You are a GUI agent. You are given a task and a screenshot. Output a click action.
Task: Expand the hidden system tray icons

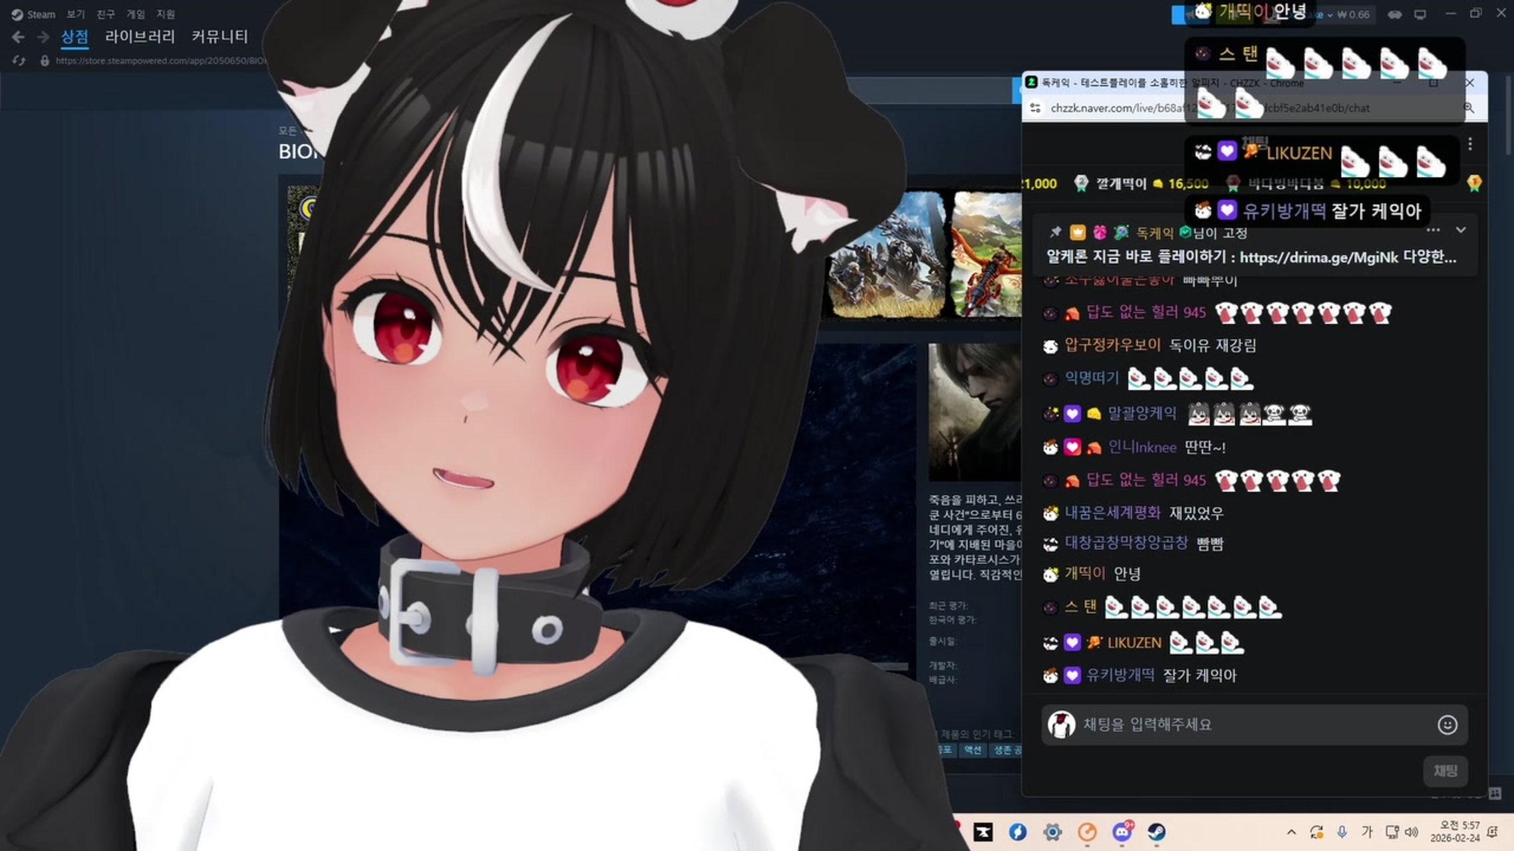coord(1291,832)
